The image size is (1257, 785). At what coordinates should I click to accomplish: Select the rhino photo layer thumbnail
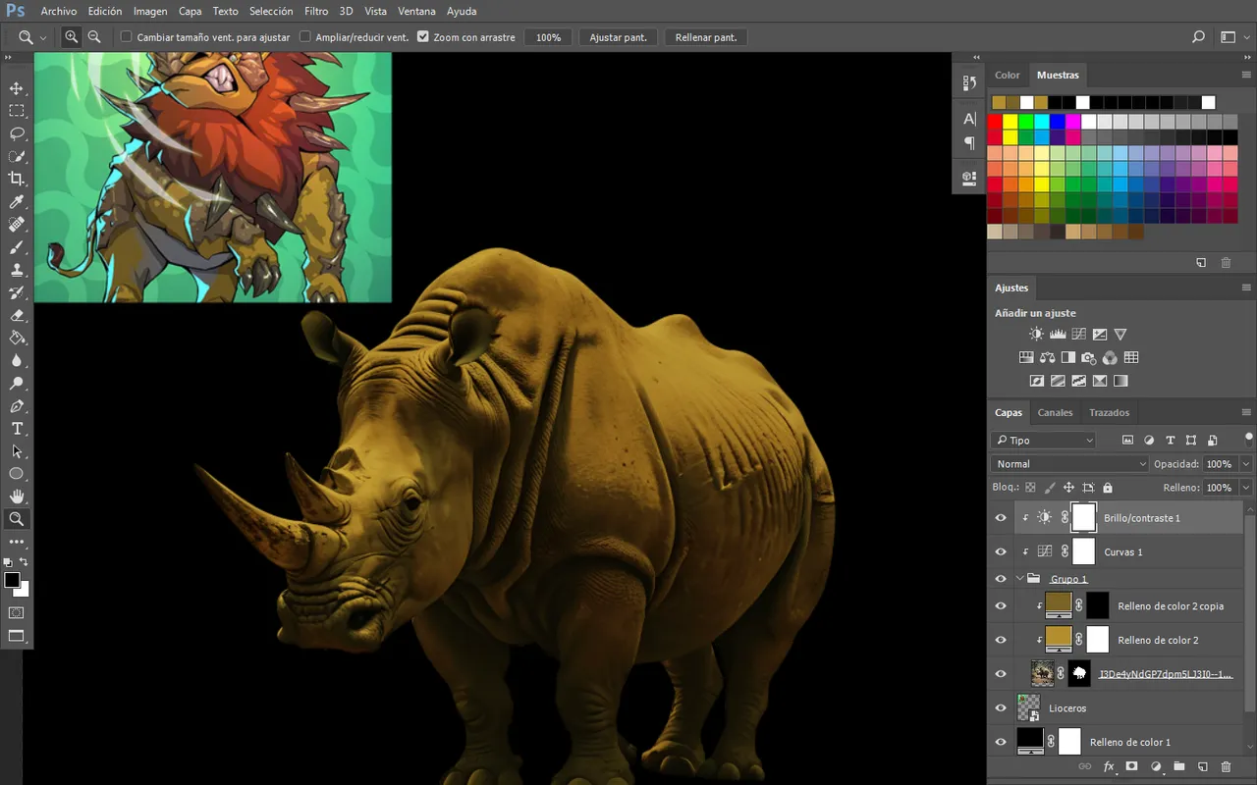[1043, 673]
